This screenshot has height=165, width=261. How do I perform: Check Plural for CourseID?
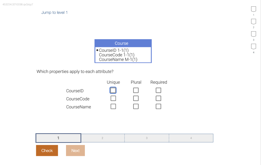click(136, 90)
